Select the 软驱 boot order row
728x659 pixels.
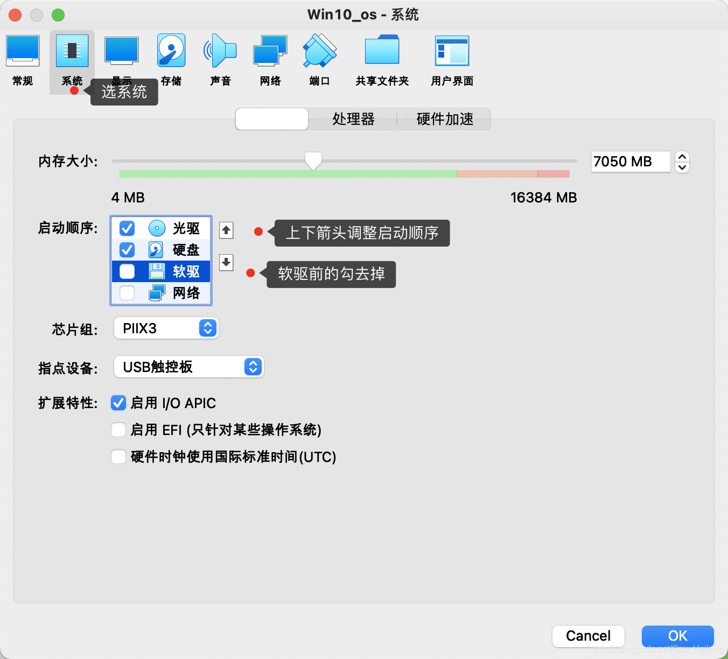[x=161, y=271]
